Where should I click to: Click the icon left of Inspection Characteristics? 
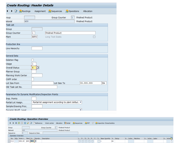click(x=93, y=123)
